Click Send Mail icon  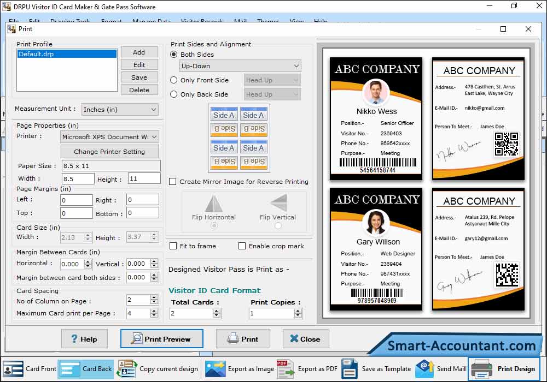(x=424, y=369)
